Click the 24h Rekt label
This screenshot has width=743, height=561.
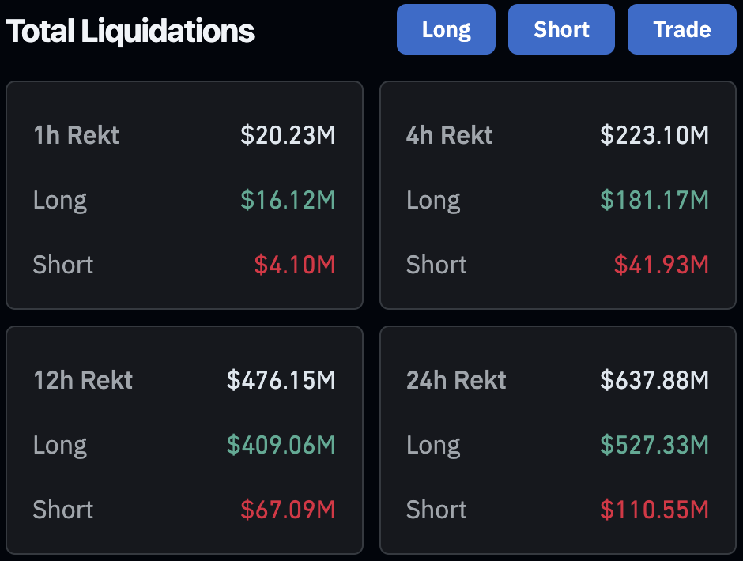click(456, 380)
